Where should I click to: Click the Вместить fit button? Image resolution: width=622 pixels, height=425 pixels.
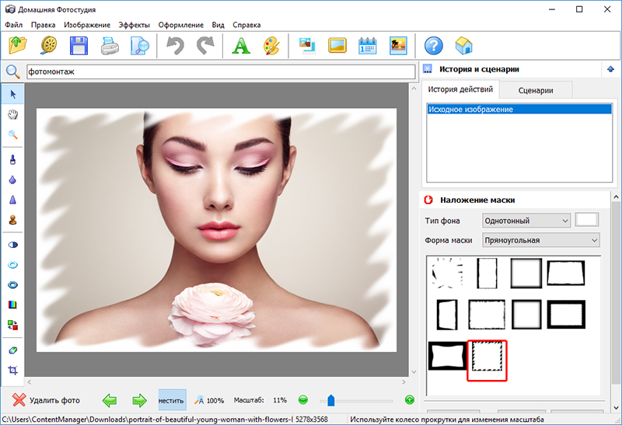click(x=172, y=400)
